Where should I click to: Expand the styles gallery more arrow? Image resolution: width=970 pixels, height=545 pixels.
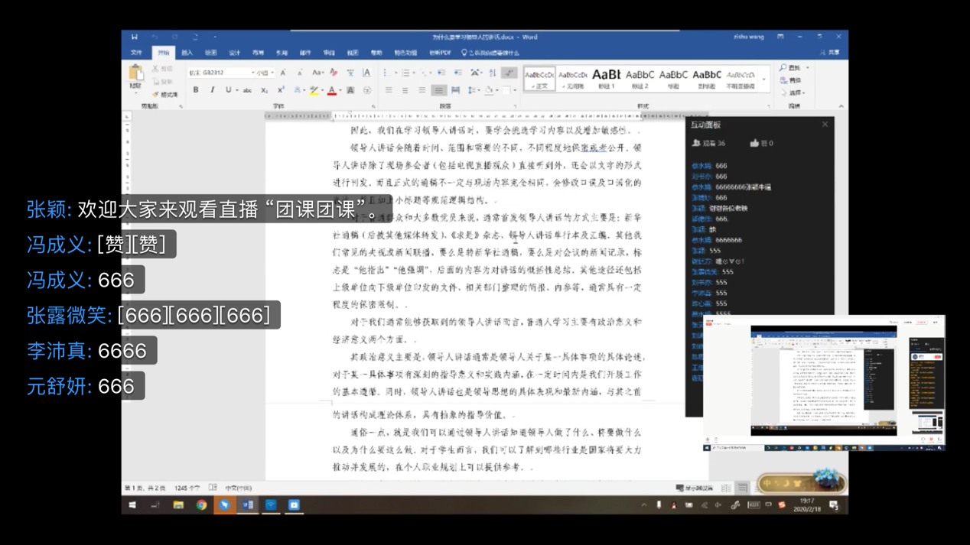pyautogui.click(x=764, y=81)
